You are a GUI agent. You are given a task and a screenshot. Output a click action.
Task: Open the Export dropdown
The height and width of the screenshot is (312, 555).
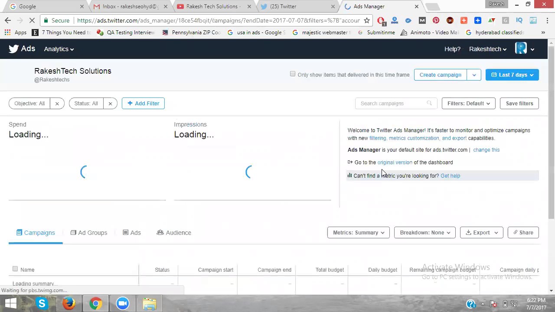coord(482,233)
